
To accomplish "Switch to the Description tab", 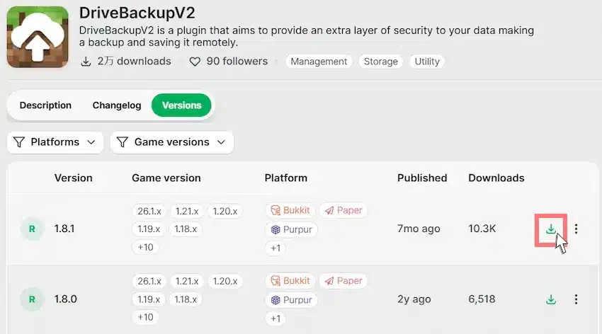I will pyautogui.click(x=45, y=105).
